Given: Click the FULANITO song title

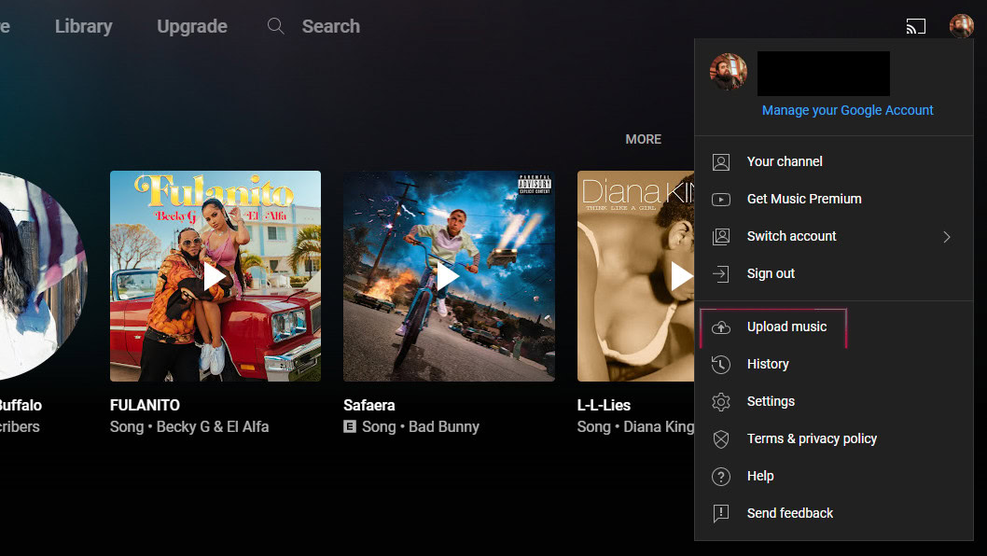Looking at the screenshot, I should pos(145,405).
